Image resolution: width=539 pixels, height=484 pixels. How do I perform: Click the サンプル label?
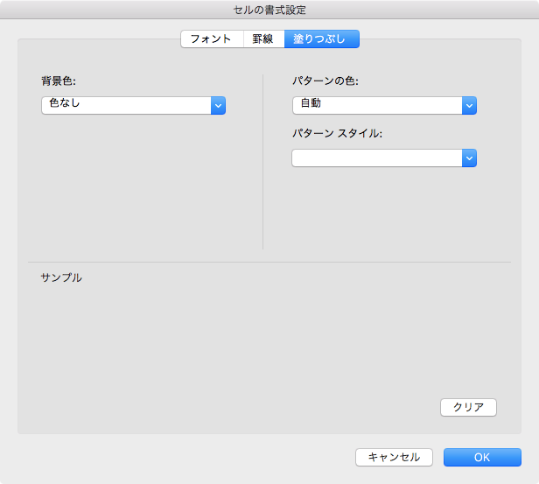click(61, 277)
